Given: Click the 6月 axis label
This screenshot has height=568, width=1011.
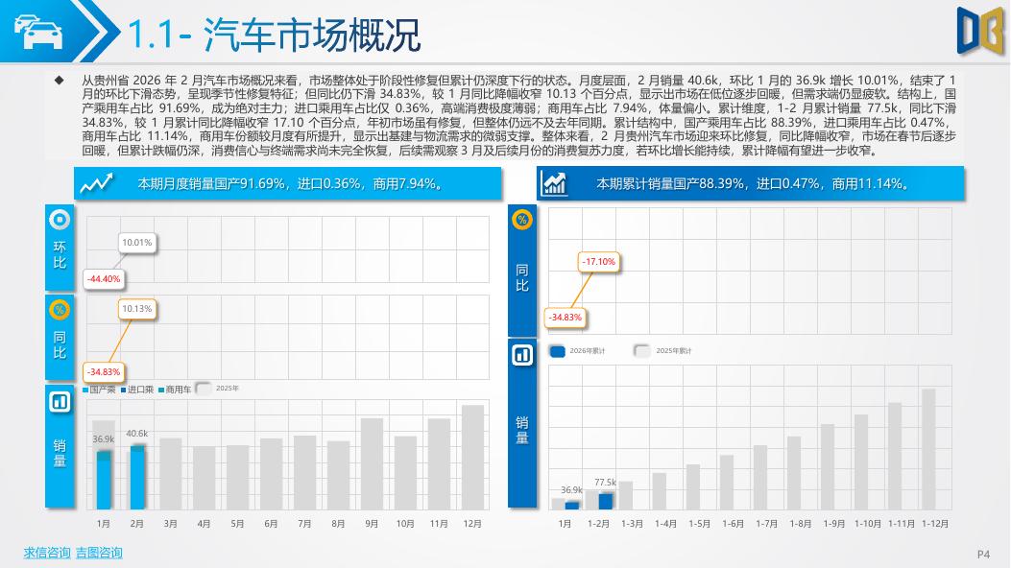Looking at the screenshot, I should [271, 524].
